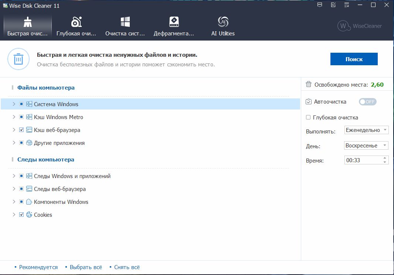Open the AI Utilities icon
This screenshot has width=394, height=275.
(223, 22)
